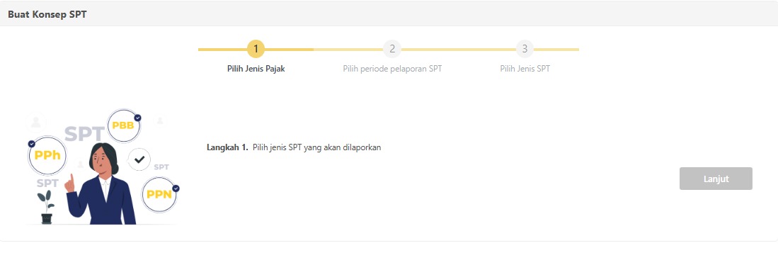This screenshot has width=778, height=265.
Task: Select step 1 circle Pilih Jenis Pajak
Action: 256,49
